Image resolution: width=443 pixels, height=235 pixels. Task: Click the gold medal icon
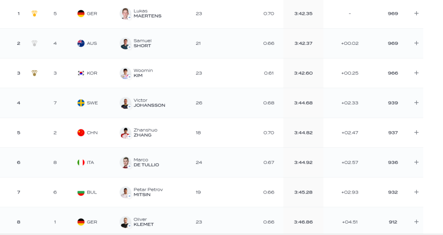[x=35, y=13]
